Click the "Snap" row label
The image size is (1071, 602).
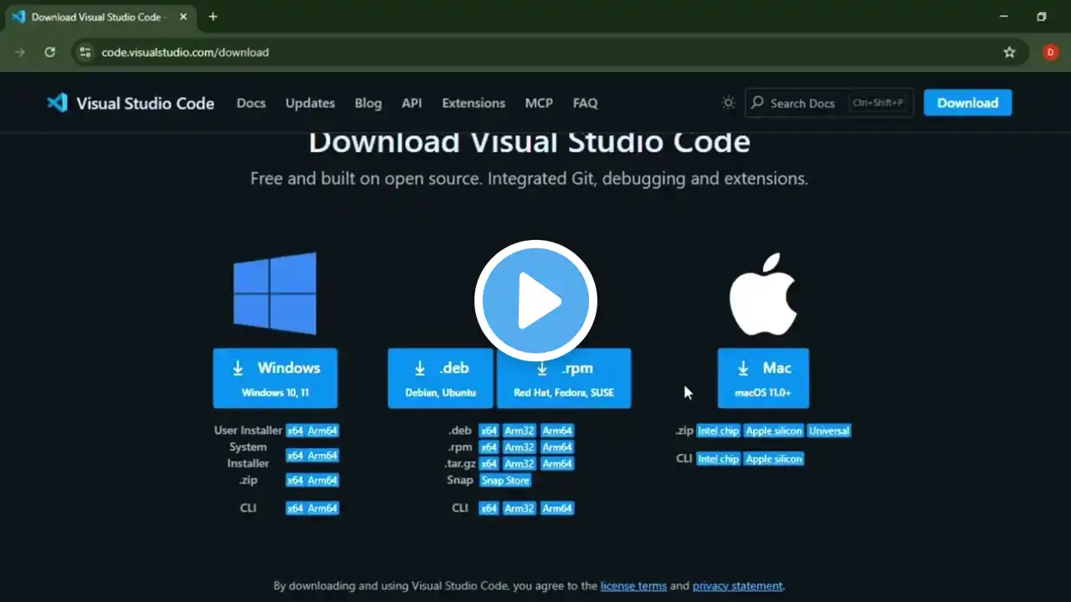point(460,481)
